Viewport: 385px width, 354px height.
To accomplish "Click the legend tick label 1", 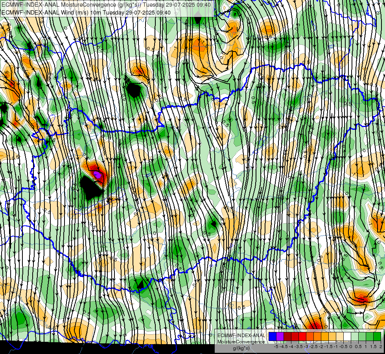I will pos(365,347).
